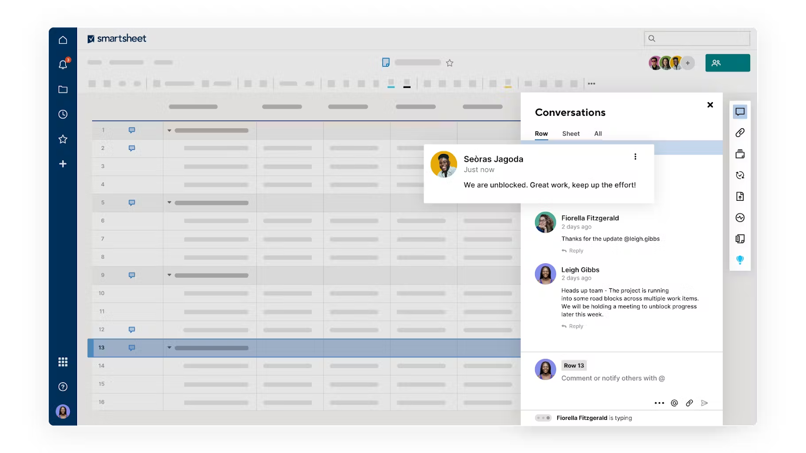Image resolution: width=806 pixels, height=453 pixels.
Task: Open Recents clock icon in sidebar
Action: coord(63,114)
